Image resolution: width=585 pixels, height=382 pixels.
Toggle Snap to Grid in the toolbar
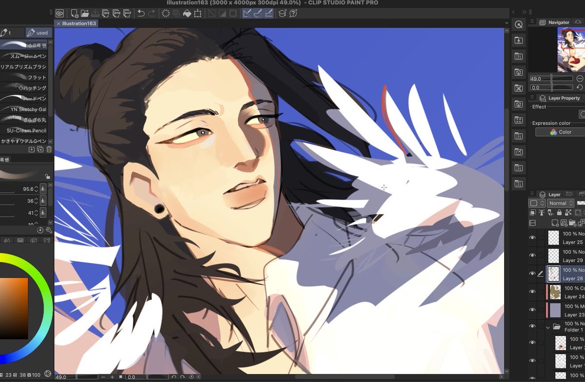click(269, 13)
